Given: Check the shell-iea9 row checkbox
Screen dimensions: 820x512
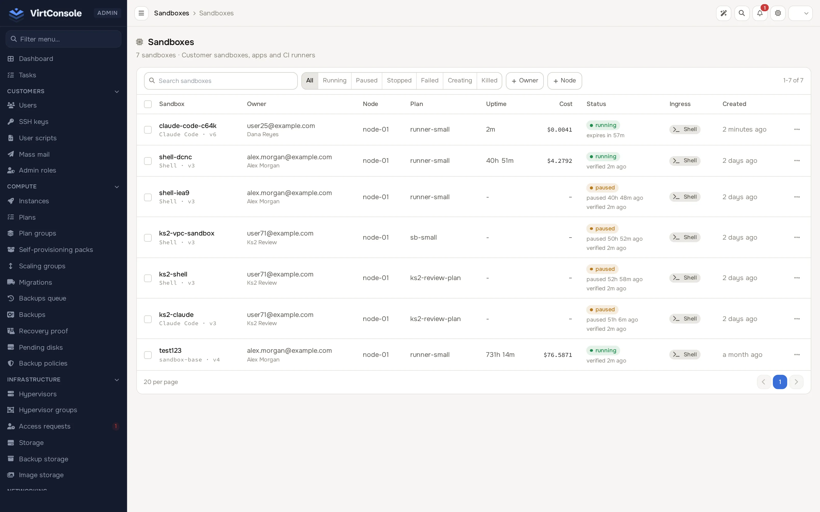Looking at the screenshot, I should (x=148, y=197).
